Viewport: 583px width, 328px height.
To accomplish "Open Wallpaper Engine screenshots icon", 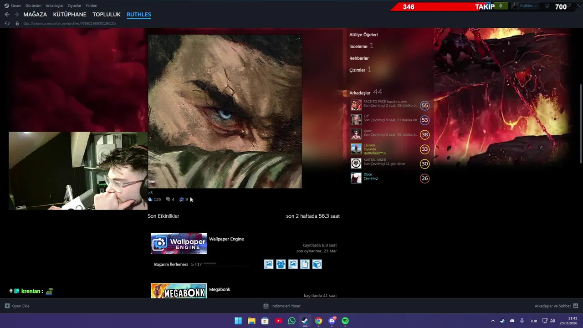I will point(269,264).
